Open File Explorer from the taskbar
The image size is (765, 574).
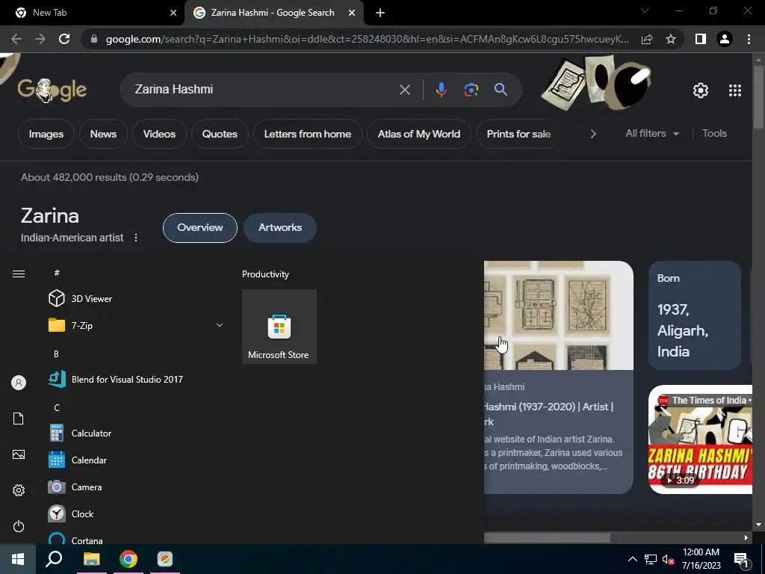(91, 559)
